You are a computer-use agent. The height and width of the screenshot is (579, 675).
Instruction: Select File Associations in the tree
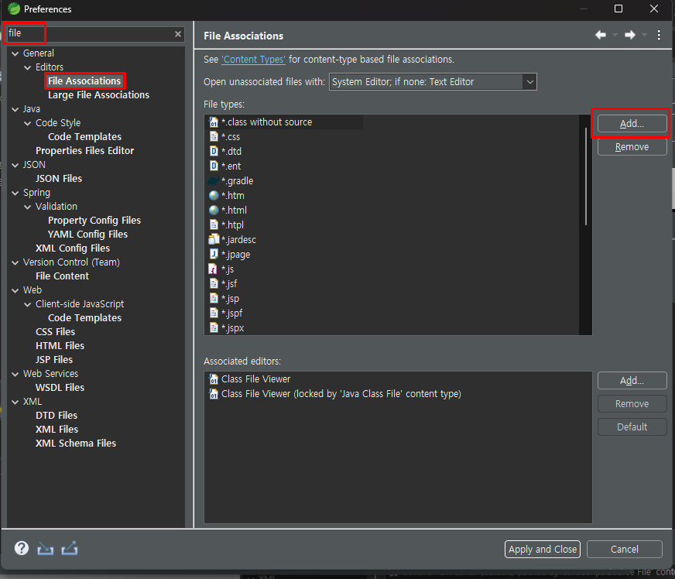coord(84,81)
